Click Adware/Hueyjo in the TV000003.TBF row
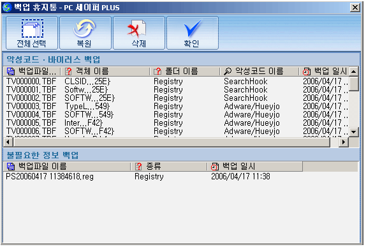366x247 pixels. 252,107
